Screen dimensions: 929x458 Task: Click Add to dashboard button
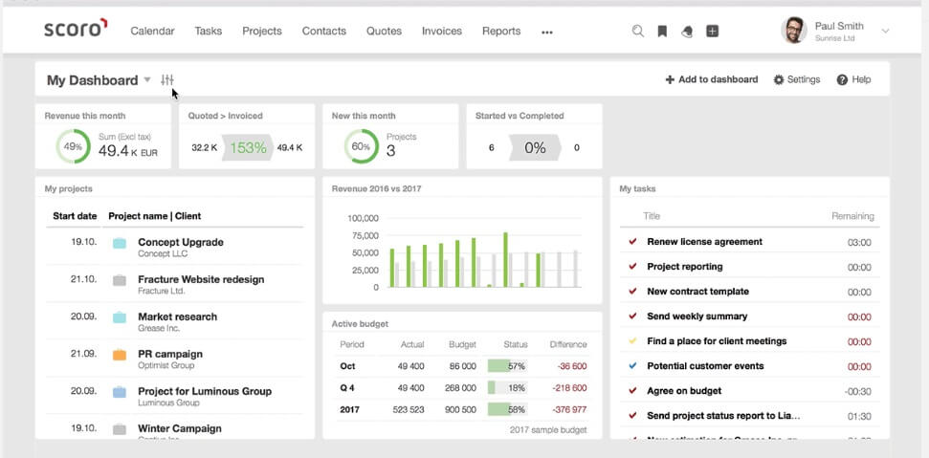click(x=712, y=79)
